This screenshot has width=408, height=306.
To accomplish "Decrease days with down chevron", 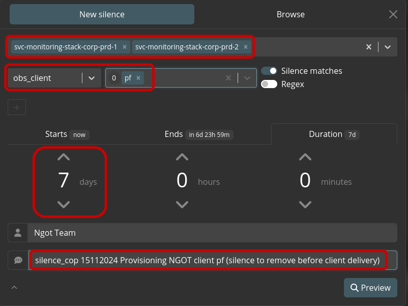I will point(64,205).
